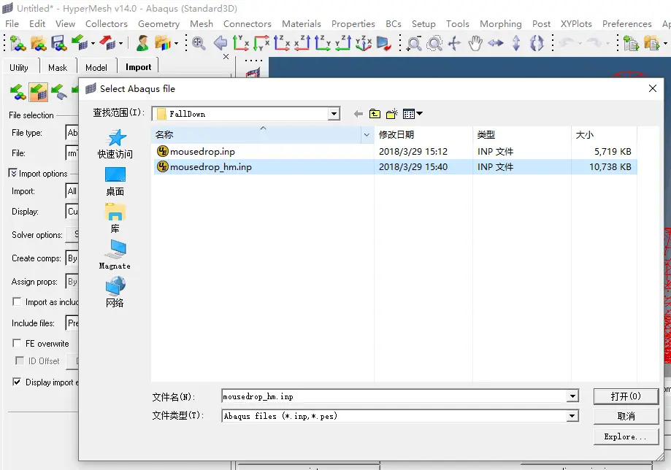Open the Import Solver Deck toolbar dropdown arrow
This screenshot has height=470, width=671.
93,44
